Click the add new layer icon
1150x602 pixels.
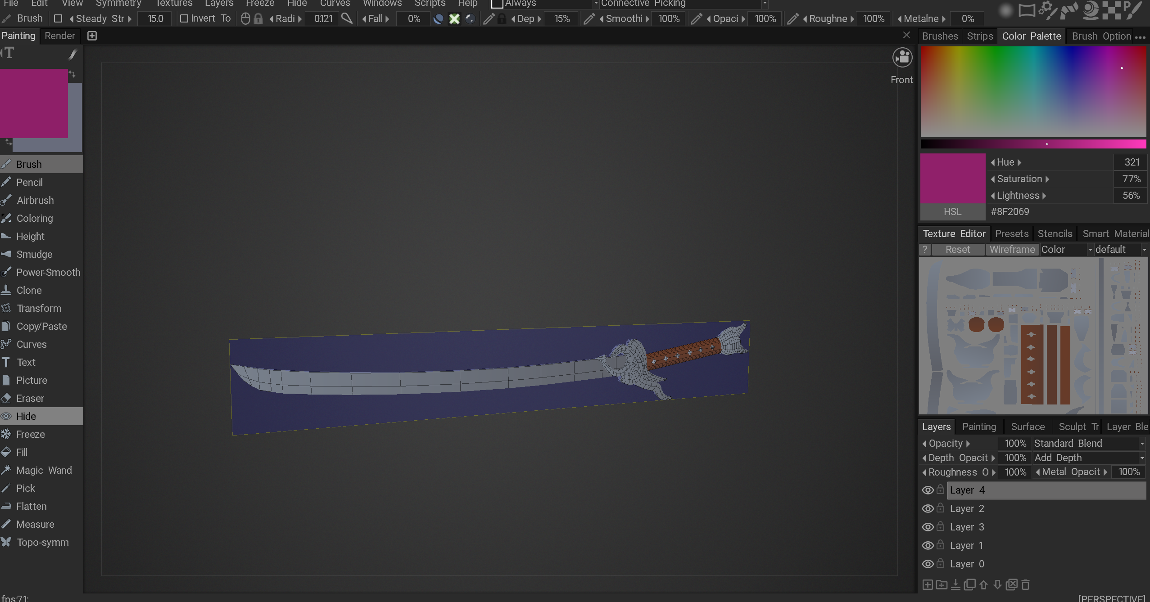[x=928, y=584]
